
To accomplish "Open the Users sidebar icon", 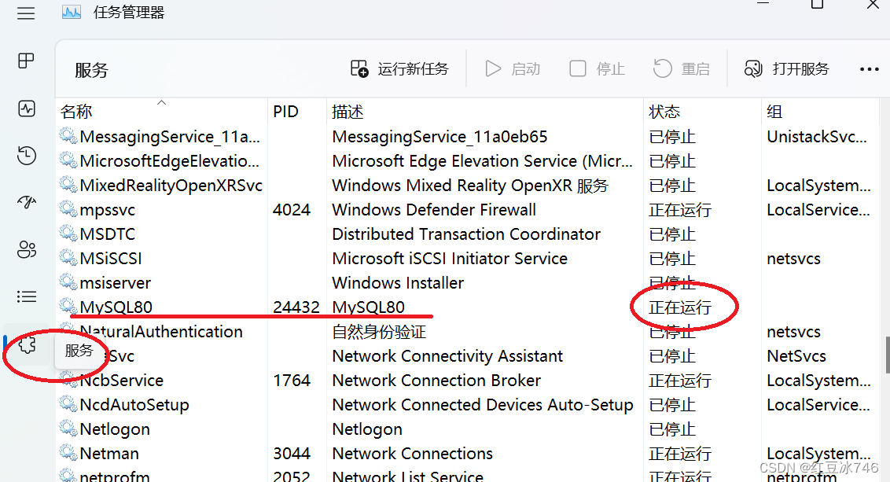I will [x=26, y=249].
